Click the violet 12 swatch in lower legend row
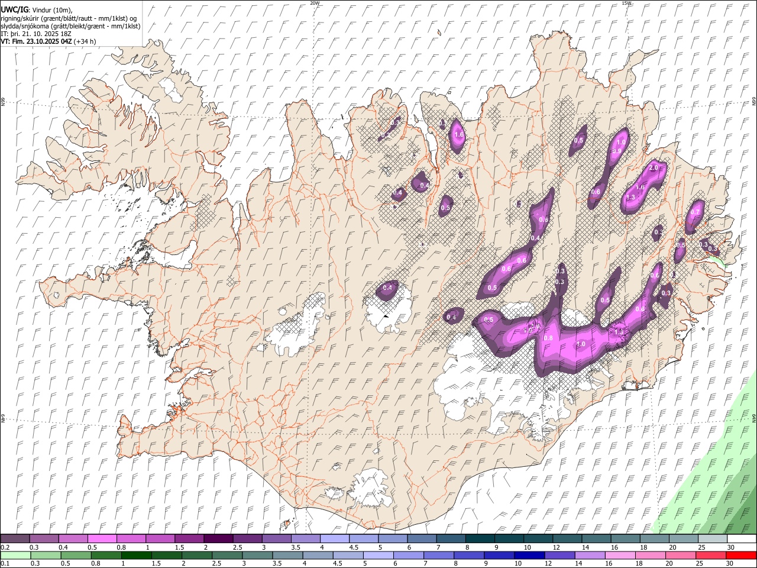Image resolution: width=757 pixels, height=568 pixels. coord(559,555)
